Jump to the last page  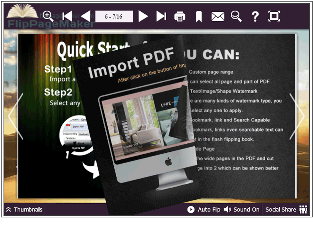[x=161, y=16]
